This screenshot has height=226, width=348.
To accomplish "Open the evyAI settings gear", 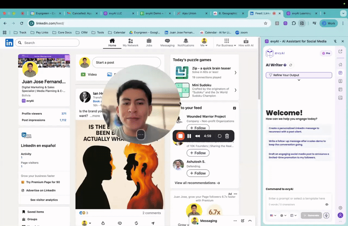I will 340,208.
